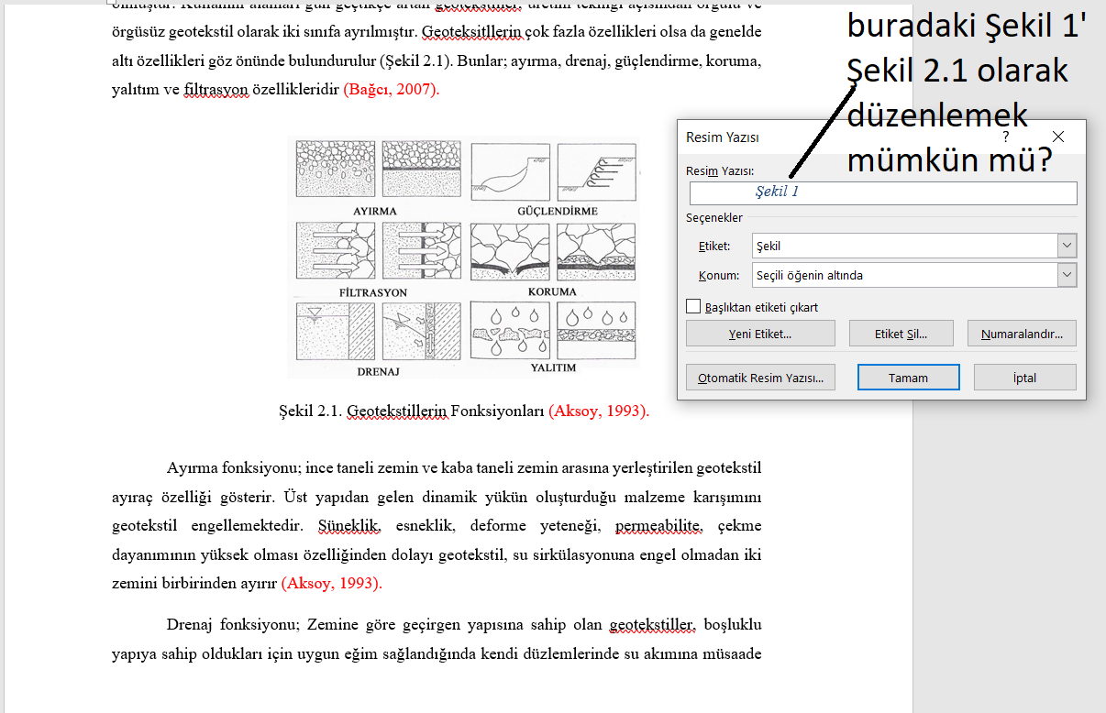Confirm with the Tamam button
This screenshot has height=713, width=1106.
[x=908, y=378]
